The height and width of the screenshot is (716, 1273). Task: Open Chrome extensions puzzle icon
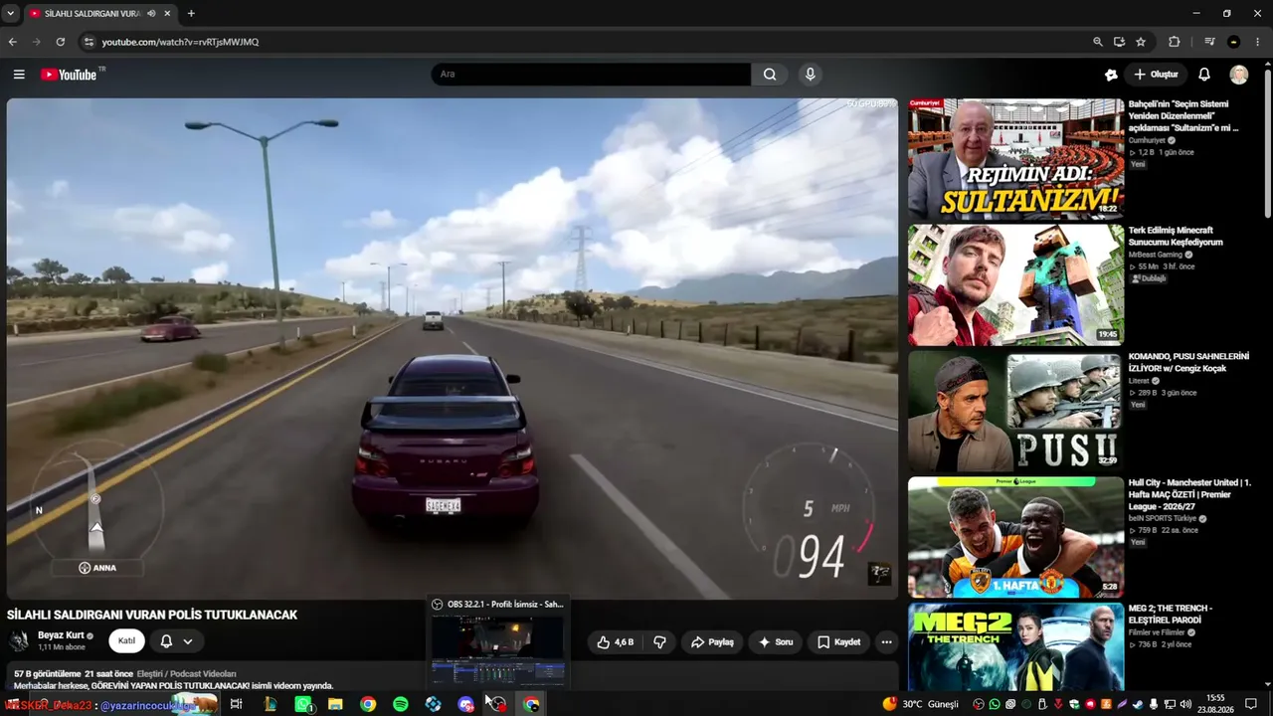pos(1175,42)
